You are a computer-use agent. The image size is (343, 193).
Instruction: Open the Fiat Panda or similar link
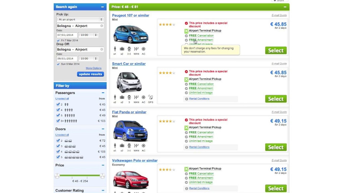coord(129,112)
